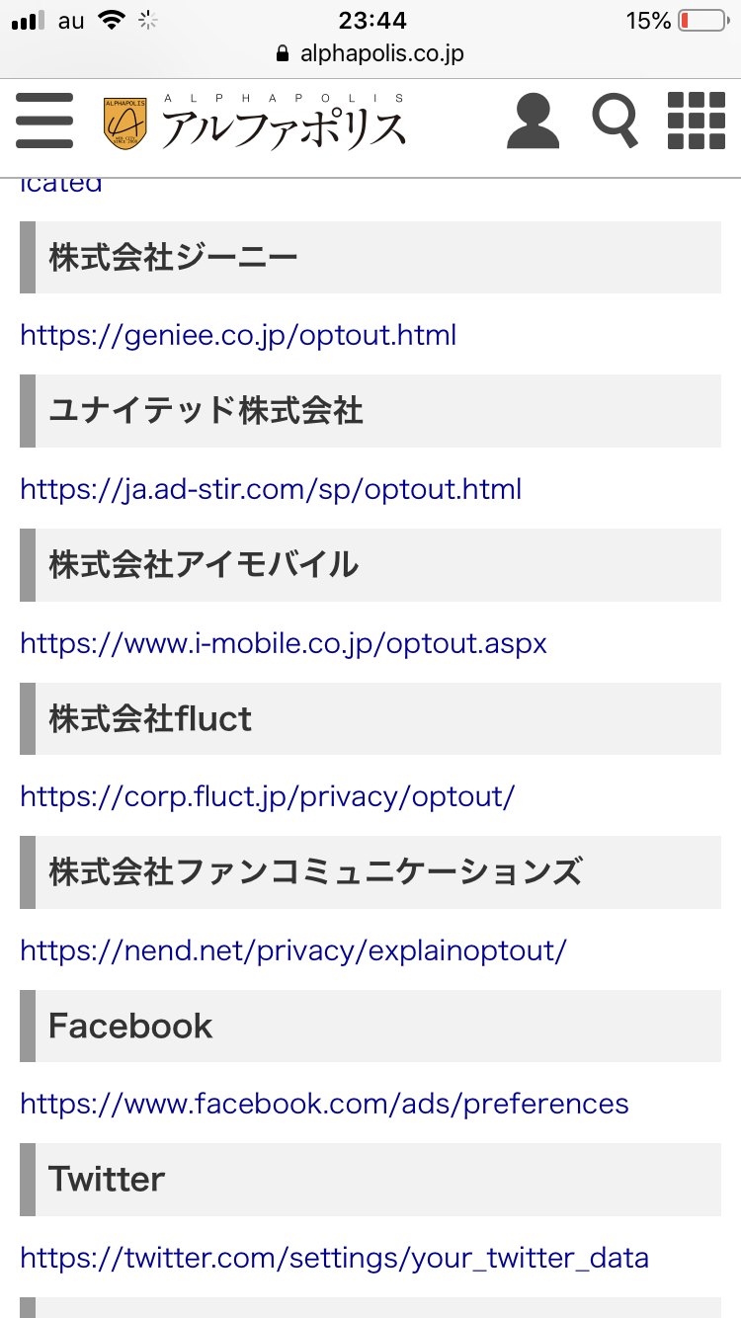The width and height of the screenshot is (741, 1318).
Task: Open Facebook ads preferences link
Action: click(324, 1104)
